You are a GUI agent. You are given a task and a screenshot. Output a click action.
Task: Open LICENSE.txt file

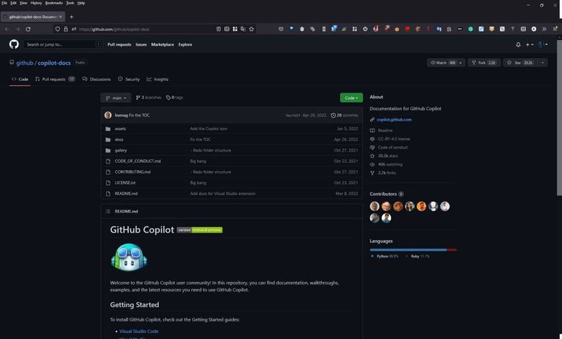(x=125, y=182)
